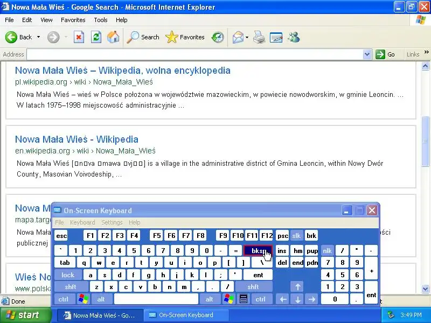
Task: Click the right Windows logo key on keyboard
Action: click(x=228, y=299)
